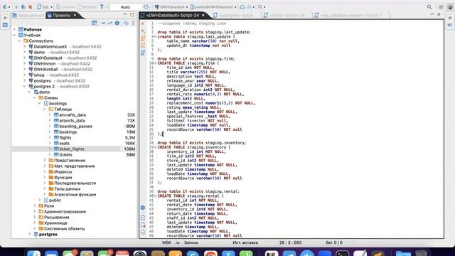Execute SQL statement play arrow in editor gutter
455x256 pixels.
tap(143, 23)
